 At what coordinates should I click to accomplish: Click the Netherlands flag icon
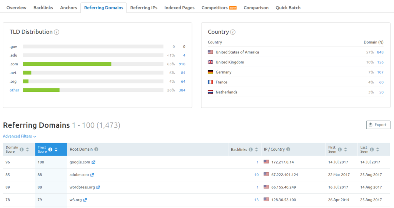(x=210, y=92)
